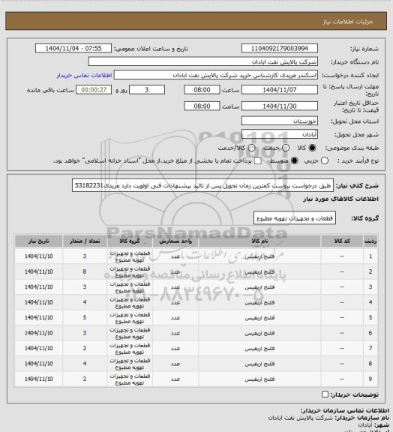Viewport: 393px width, 432px height.
Task: Select the کالا/خدمت radio button
Action: coord(251,148)
